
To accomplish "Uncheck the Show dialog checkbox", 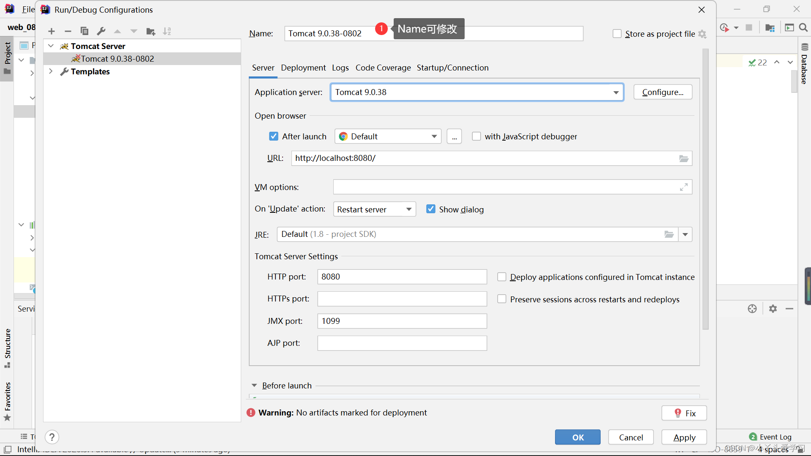I will (x=431, y=209).
